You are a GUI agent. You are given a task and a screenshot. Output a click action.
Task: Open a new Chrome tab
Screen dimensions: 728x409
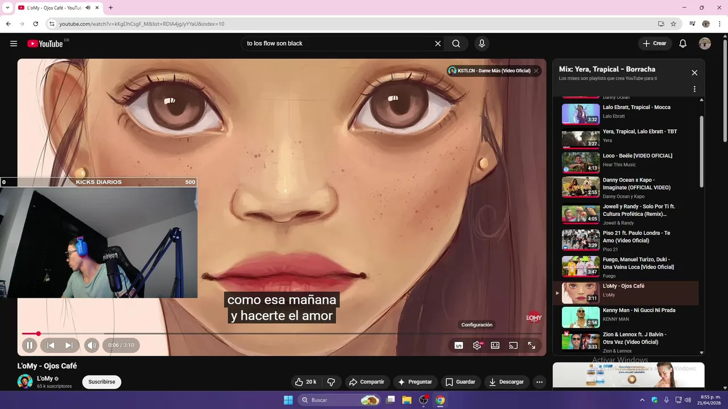tap(110, 7)
